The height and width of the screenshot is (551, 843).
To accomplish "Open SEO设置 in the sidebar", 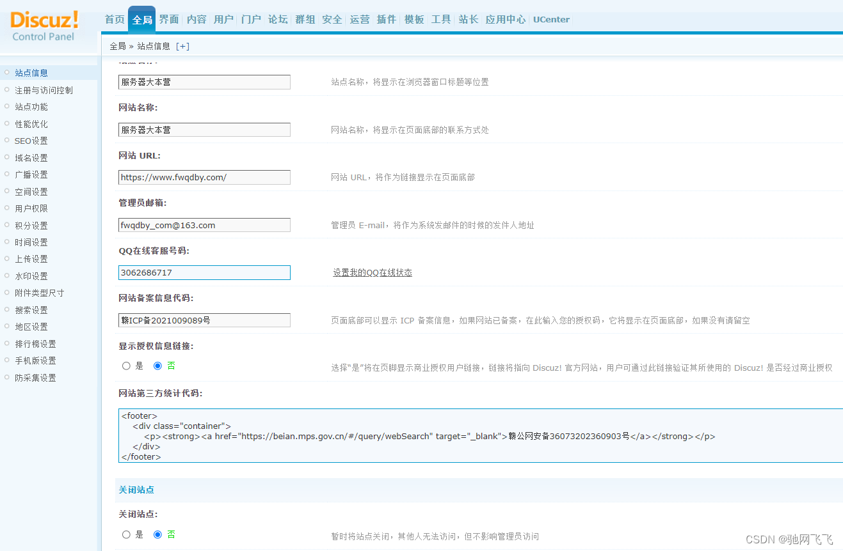I will tap(31, 141).
